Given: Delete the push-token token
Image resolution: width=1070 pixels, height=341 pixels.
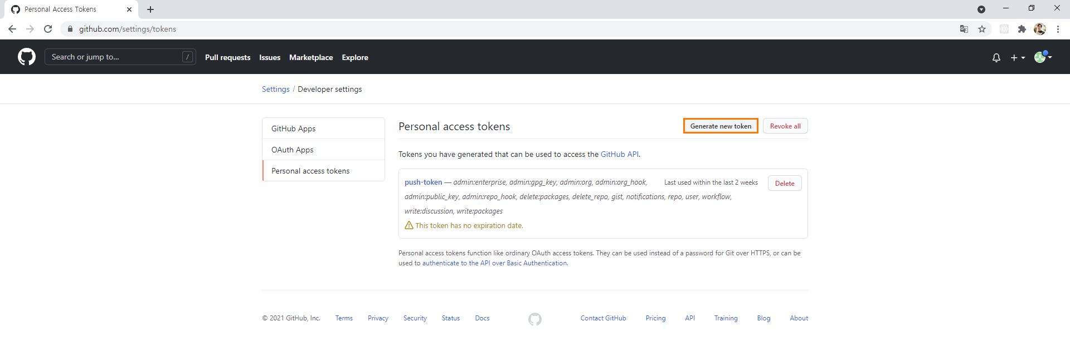Looking at the screenshot, I should pos(785,184).
